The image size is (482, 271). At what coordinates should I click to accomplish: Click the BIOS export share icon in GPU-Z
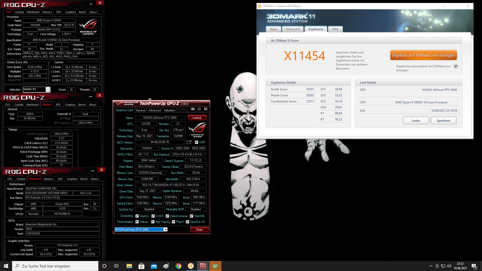click(189, 142)
